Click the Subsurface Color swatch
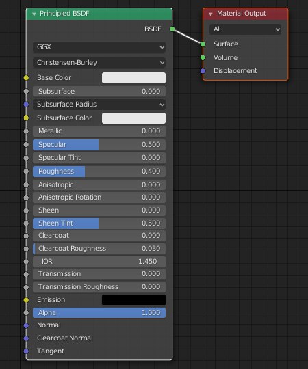 point(133,118)
